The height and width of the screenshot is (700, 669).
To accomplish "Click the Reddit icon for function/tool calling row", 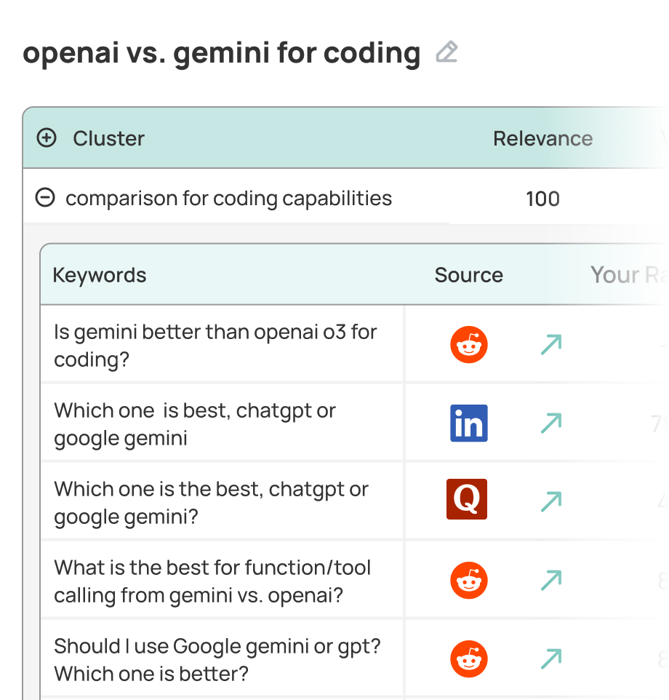I will [469, 581].
